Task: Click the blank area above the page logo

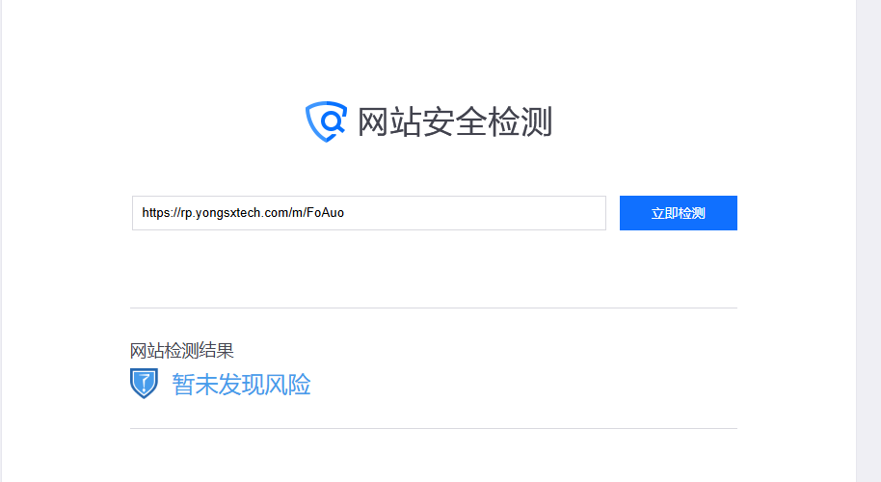Action: coord(433,48)
